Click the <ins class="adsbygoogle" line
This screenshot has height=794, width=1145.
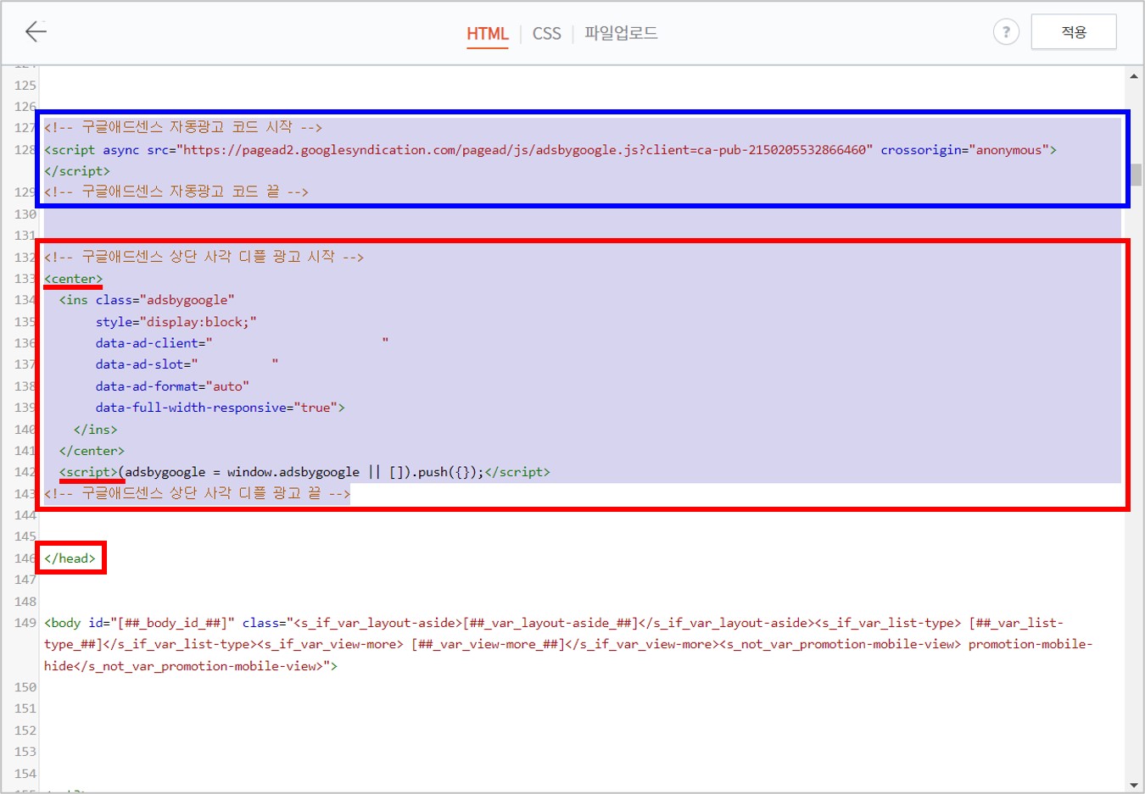(147, 300)
